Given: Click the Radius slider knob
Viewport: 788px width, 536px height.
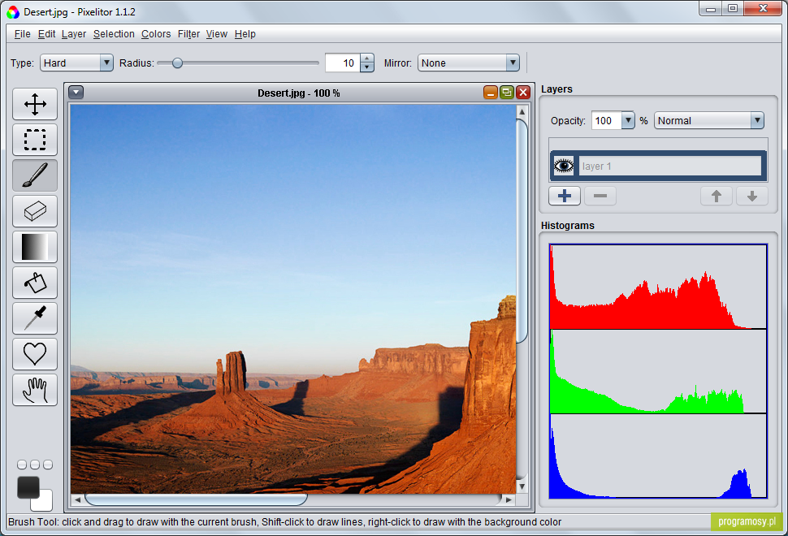Looking at the screenshot, I should click(x=177, y=63).
